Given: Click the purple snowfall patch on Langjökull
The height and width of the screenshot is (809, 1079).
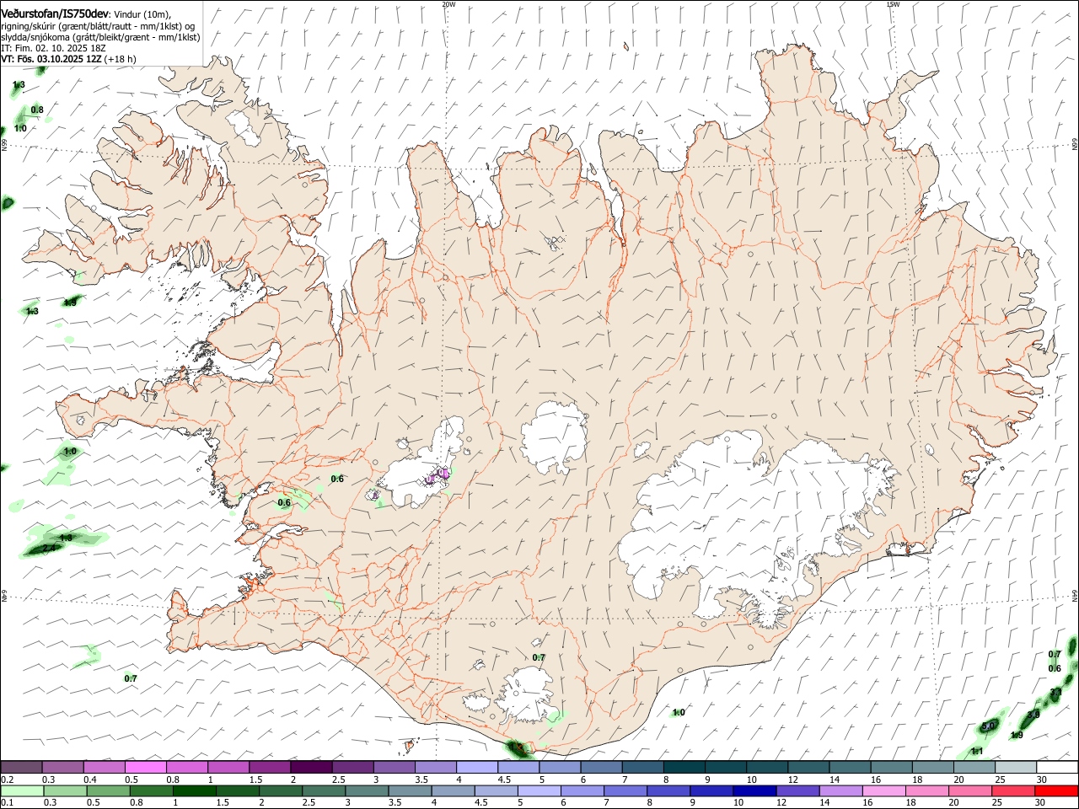Looking at the screenshot, I should click(438, 477).
